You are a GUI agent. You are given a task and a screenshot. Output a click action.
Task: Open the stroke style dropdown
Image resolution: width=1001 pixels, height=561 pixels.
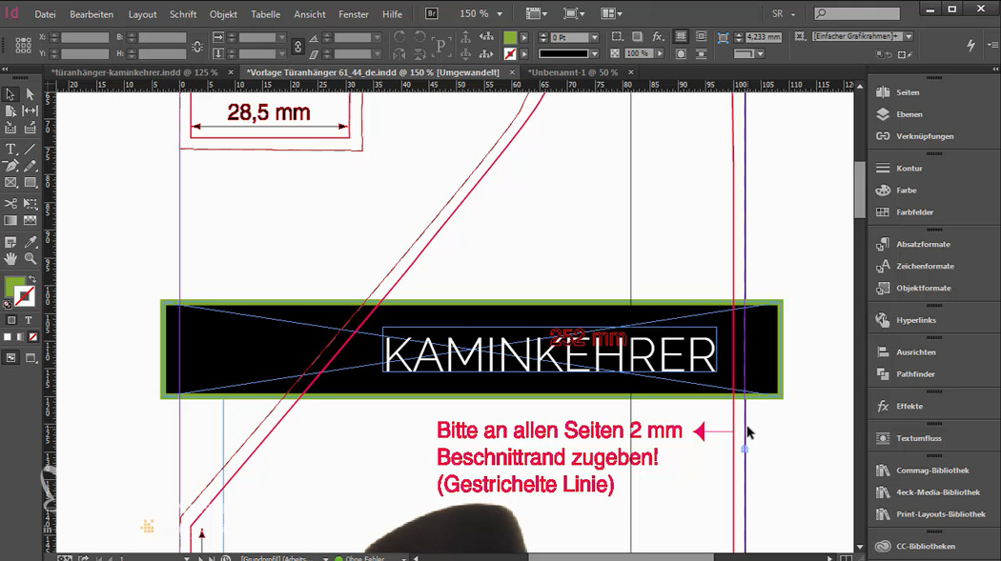594,54
